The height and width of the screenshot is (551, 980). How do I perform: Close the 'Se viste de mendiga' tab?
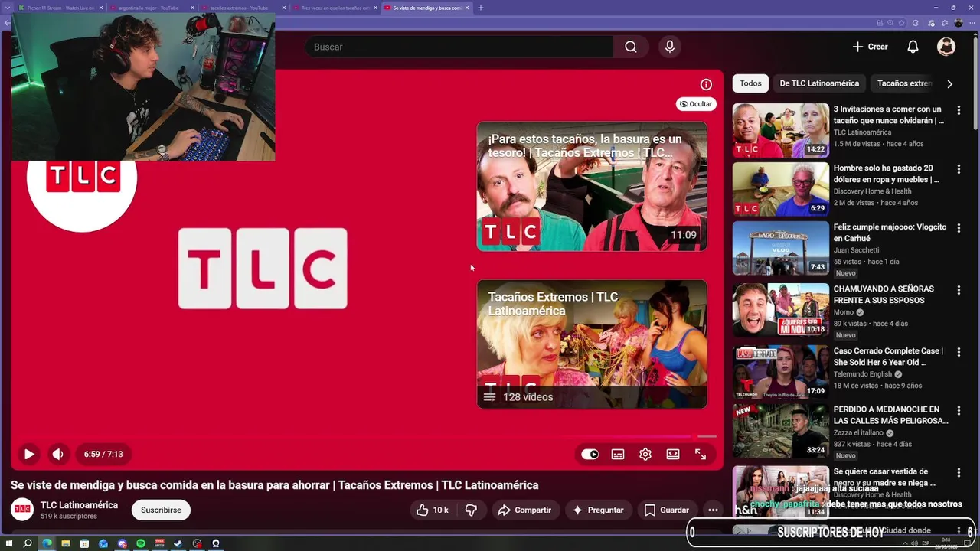click(x=466, y=8)
